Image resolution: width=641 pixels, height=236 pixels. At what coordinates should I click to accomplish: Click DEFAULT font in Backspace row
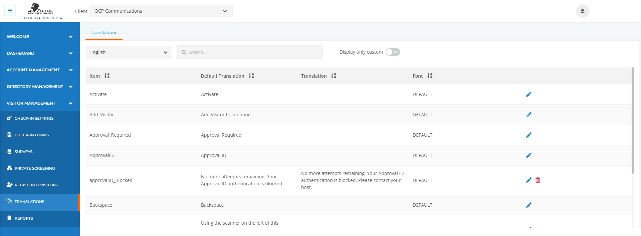pyautogui.click(x=422, y=205)
